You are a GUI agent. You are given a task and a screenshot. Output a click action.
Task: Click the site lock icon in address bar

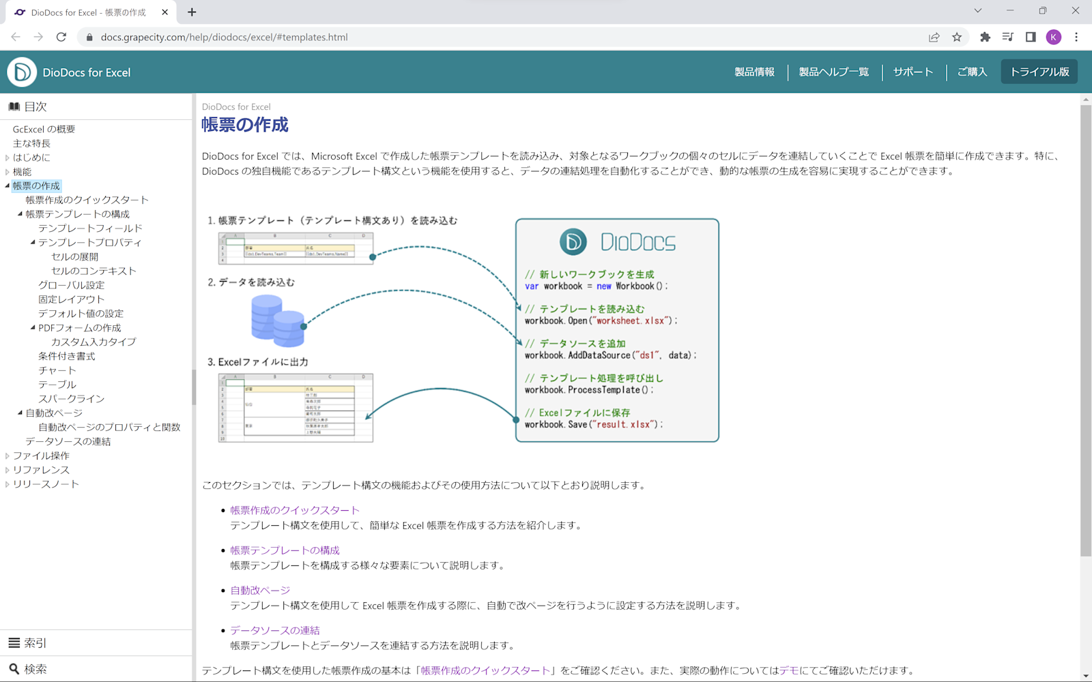pyautogui.click(x=89, y=37)
